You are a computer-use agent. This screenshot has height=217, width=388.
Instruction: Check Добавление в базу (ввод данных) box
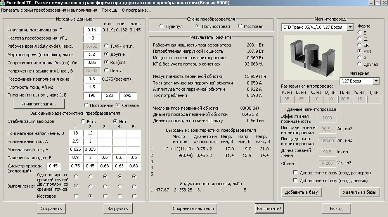(x=296, y=180)
